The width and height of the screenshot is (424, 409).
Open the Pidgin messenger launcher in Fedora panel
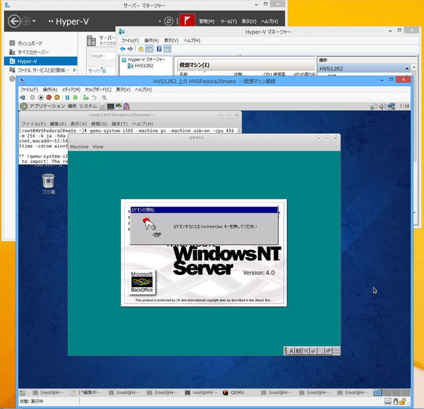(x=127, y=106)
